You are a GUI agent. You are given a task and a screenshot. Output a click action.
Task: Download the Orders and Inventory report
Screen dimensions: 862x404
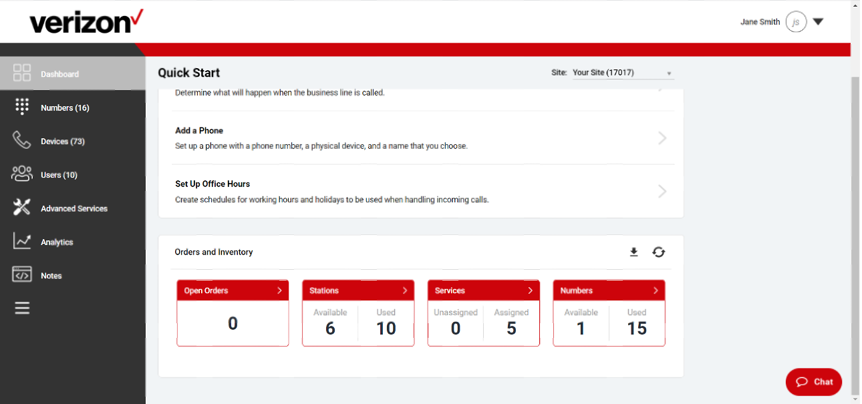coord(634,252)
